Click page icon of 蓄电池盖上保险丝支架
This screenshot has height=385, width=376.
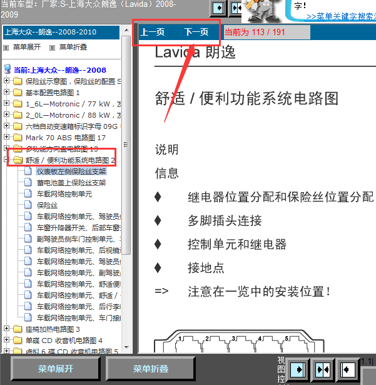(x=28, y=182)
